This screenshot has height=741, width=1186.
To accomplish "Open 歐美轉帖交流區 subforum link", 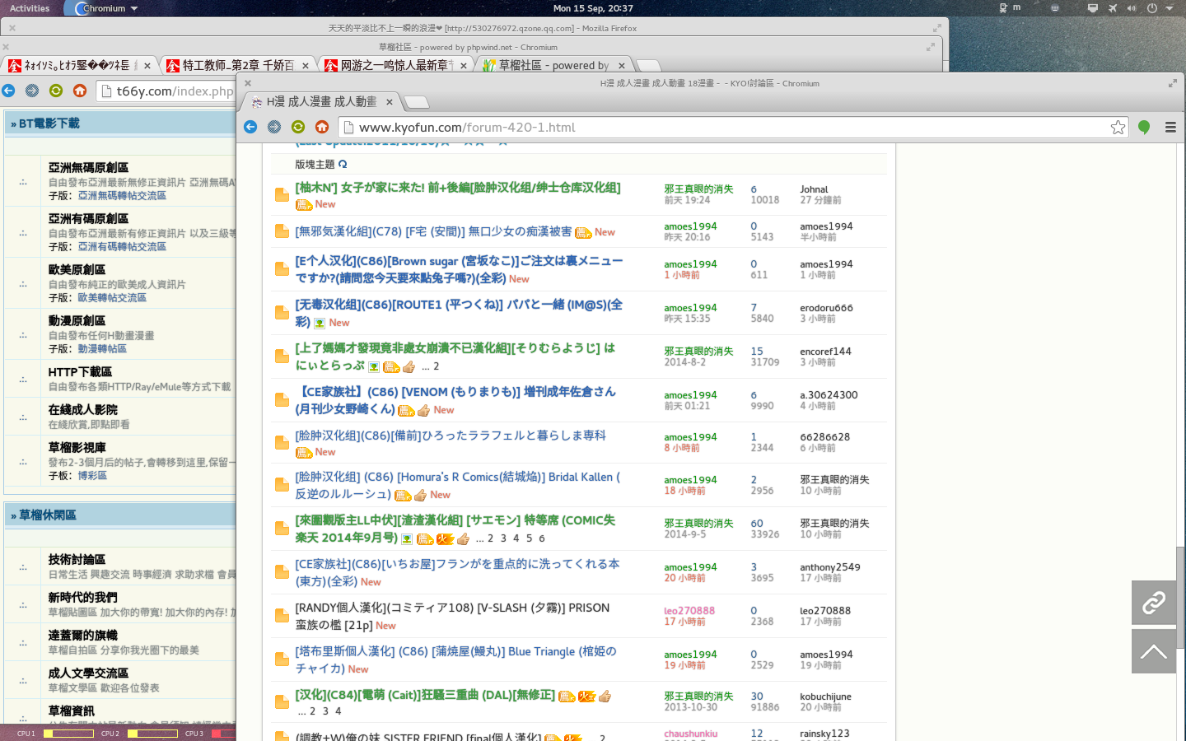I will [112, 298].
